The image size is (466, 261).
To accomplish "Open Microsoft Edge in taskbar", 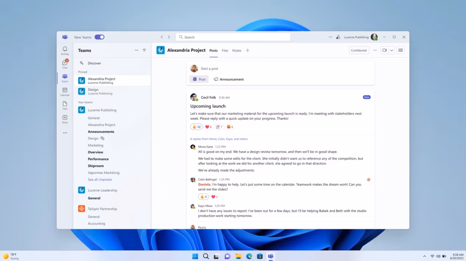I will tap(249, 256).
